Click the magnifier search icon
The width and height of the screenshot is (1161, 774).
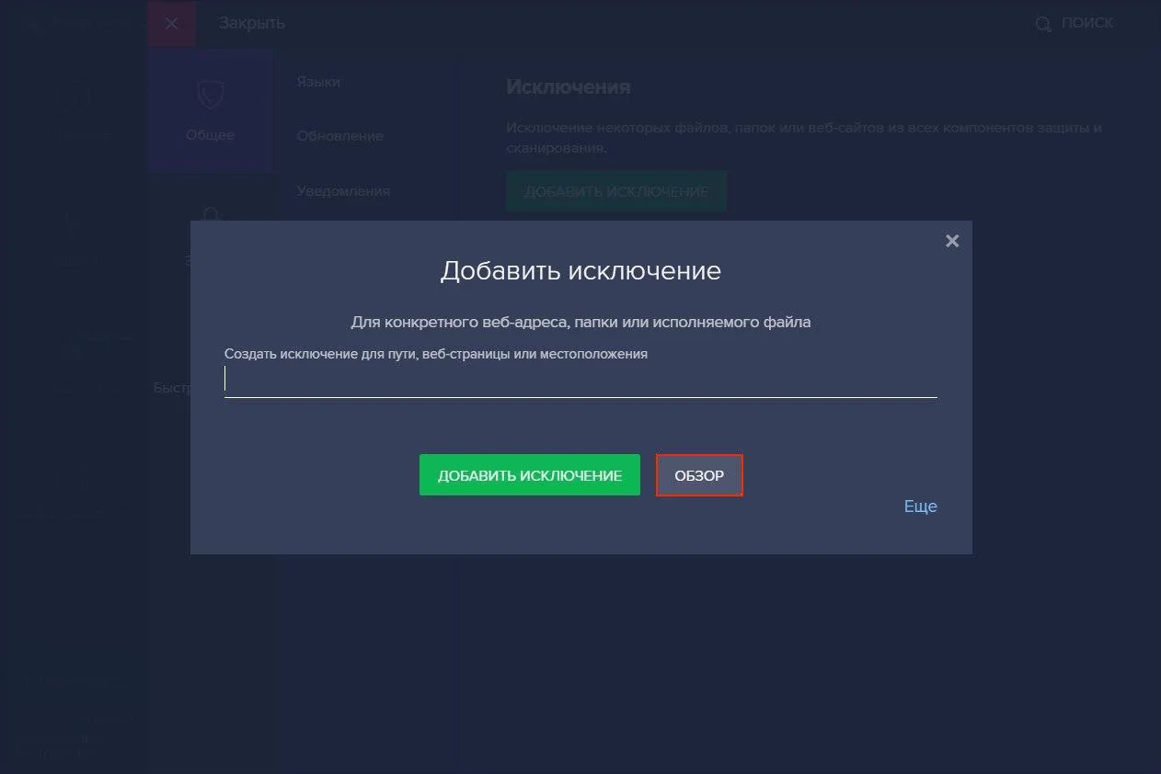point(1042,25)
